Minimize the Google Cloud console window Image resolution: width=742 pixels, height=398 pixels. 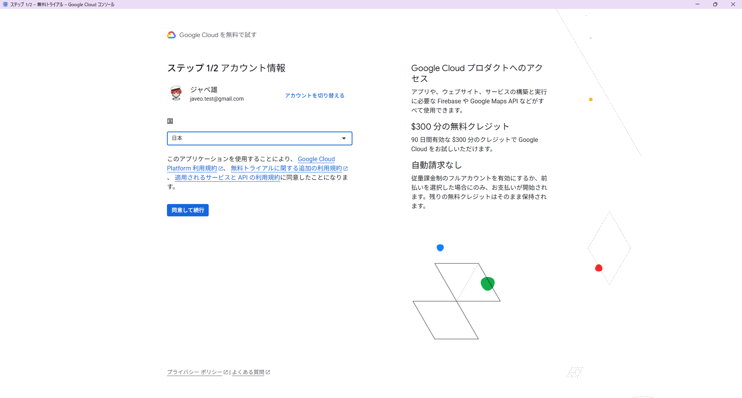(698, 4)
